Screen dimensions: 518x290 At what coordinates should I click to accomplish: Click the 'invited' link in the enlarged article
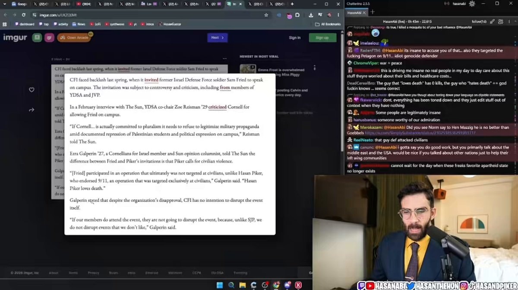tap(151, 80)
